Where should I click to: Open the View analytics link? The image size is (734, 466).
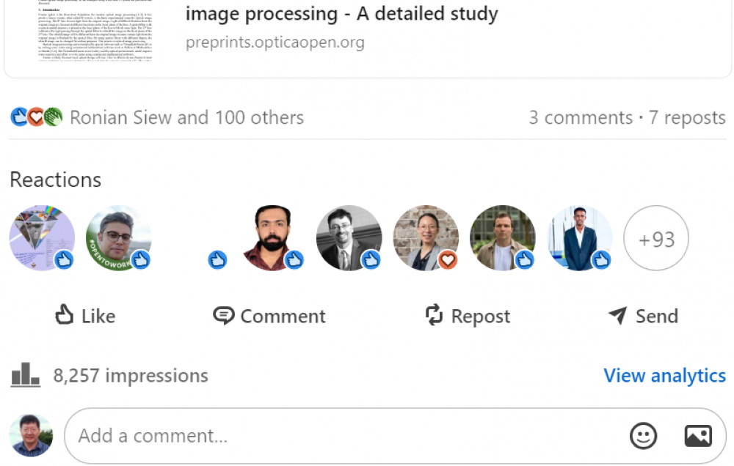(x=664, y=375)
